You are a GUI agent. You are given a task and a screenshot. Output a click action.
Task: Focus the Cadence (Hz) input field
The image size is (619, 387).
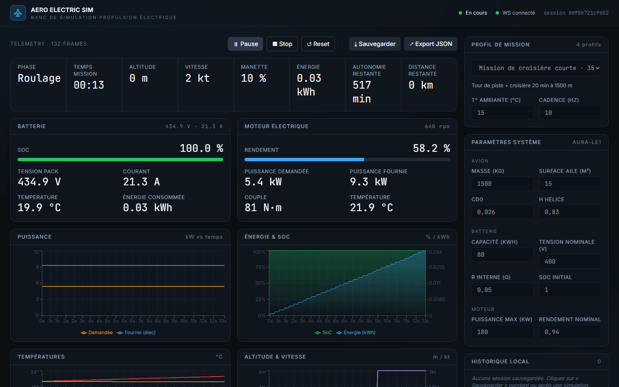[x=570, y=113]
